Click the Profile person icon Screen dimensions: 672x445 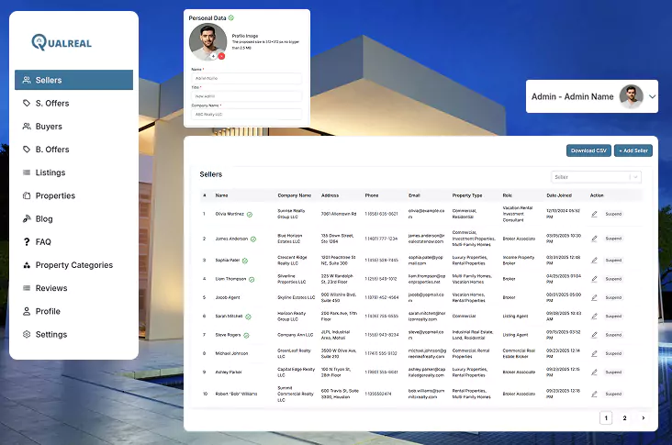[27, 311]
